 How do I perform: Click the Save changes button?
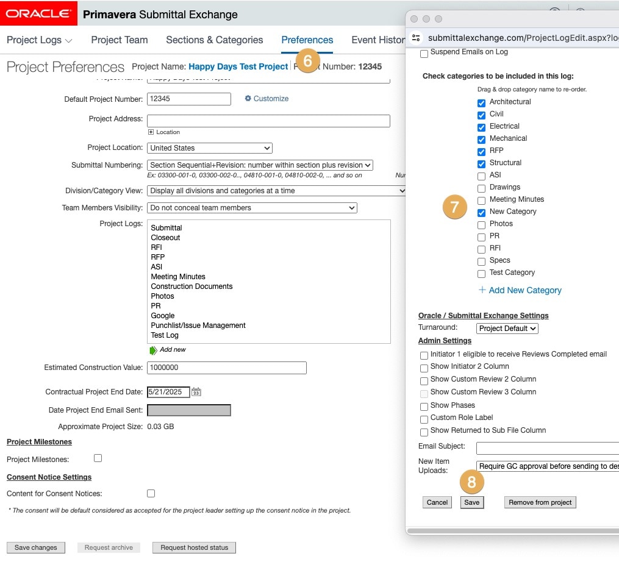click(x=36, y=547)
